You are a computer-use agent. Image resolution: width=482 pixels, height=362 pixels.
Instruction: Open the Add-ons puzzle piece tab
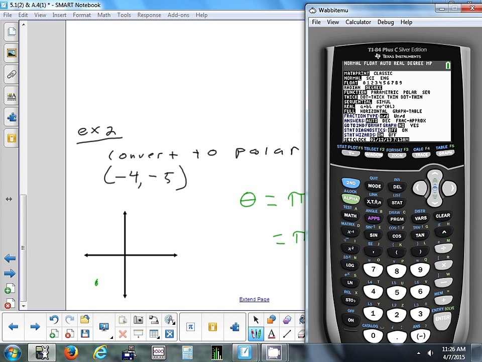12,117
